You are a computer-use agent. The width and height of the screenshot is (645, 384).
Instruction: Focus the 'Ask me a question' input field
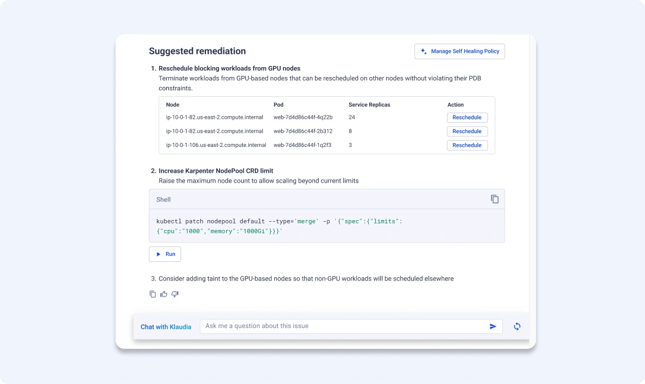341,326
